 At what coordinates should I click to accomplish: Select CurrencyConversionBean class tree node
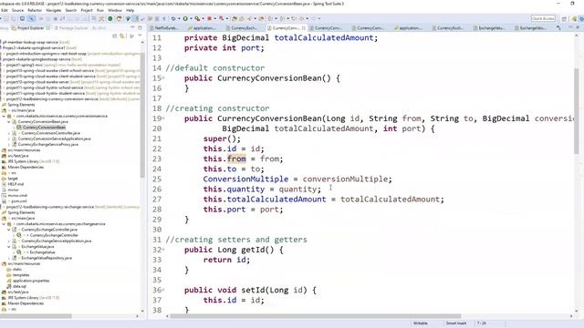(44, 128)
